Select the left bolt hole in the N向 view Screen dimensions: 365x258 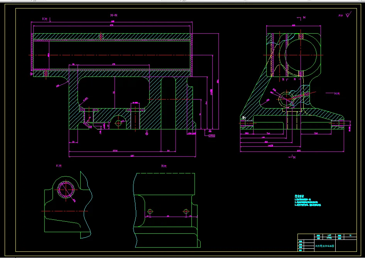pyautogui.click(x=150, y=211)
